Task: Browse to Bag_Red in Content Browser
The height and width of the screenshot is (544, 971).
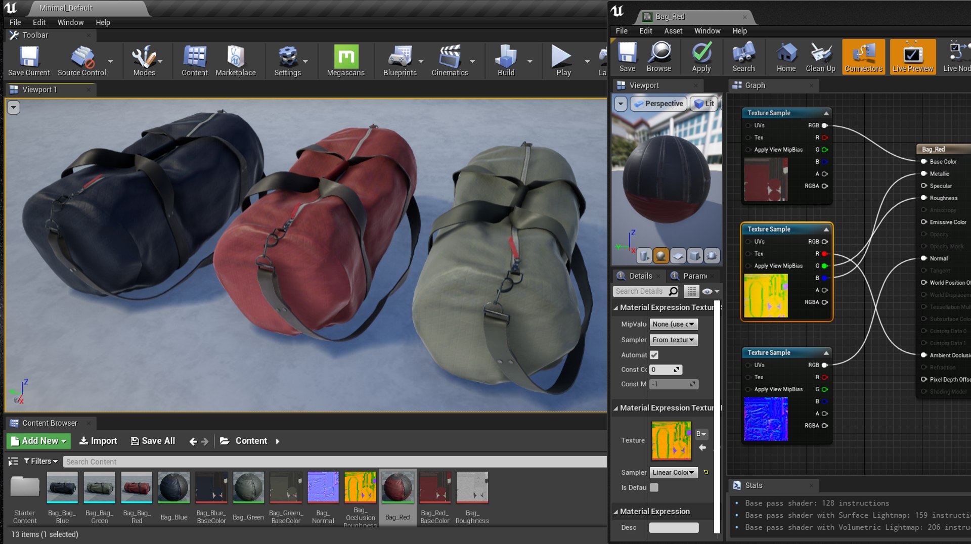Action: pyautogui.click(x=659, y=57)
